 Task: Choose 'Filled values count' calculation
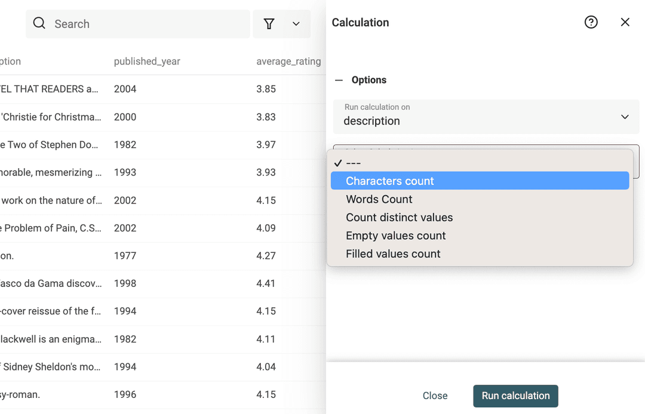point(392,254)
